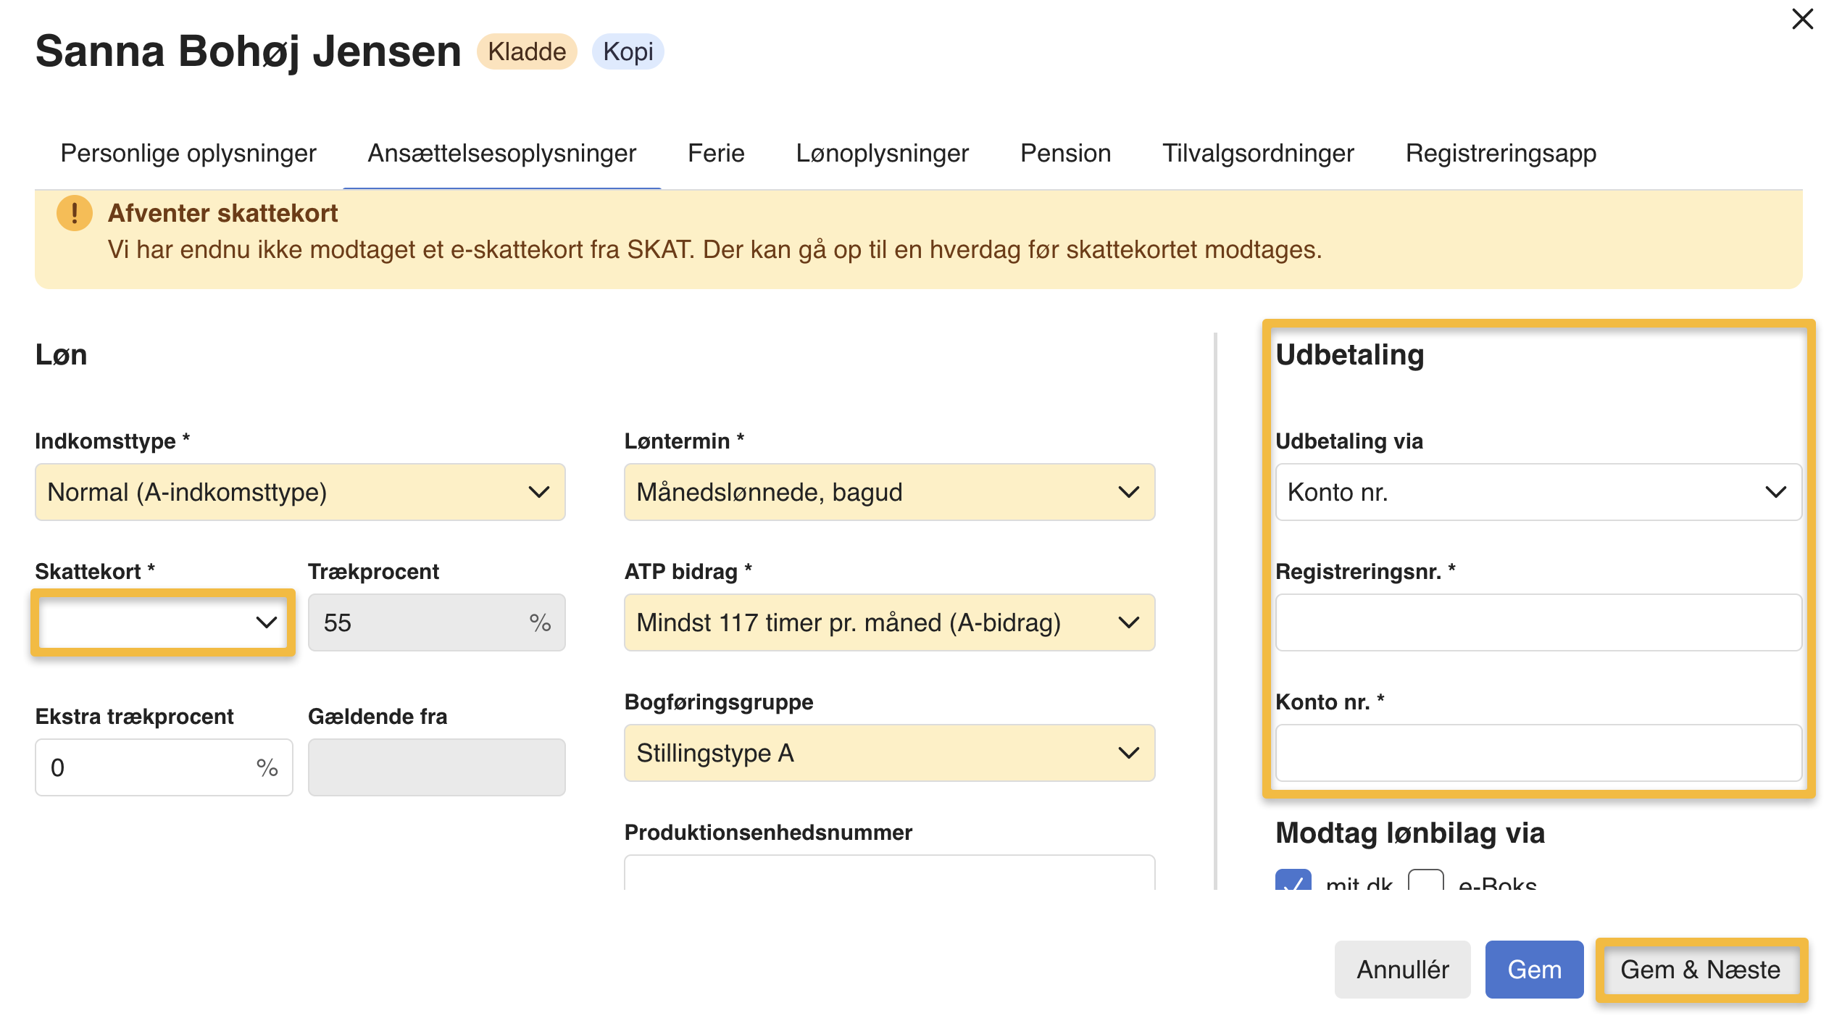
Task: Expand the Løntermin dropdown
Action: click(889, 492)
